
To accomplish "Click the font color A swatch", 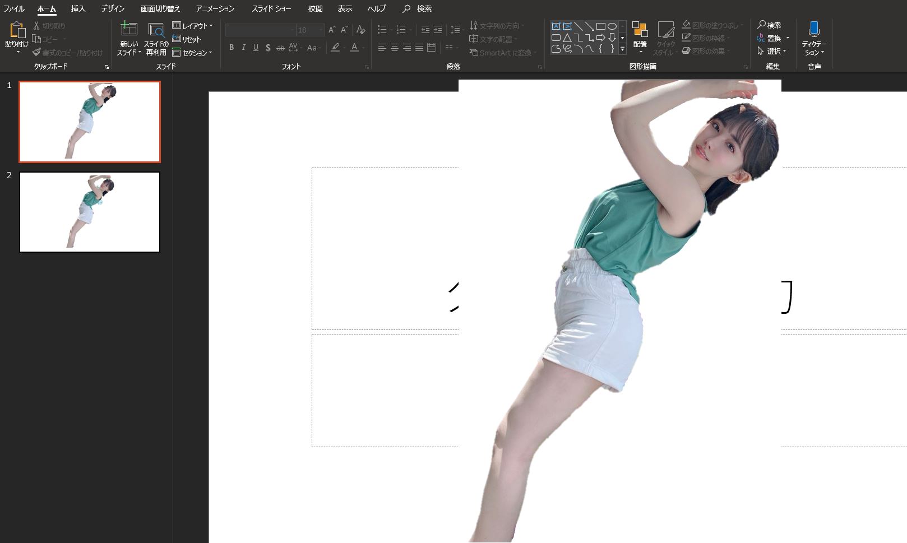I will [354, 48].
